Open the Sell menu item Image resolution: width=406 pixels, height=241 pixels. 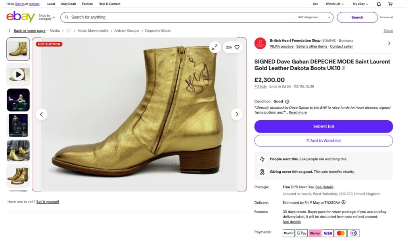click(315, 4)
